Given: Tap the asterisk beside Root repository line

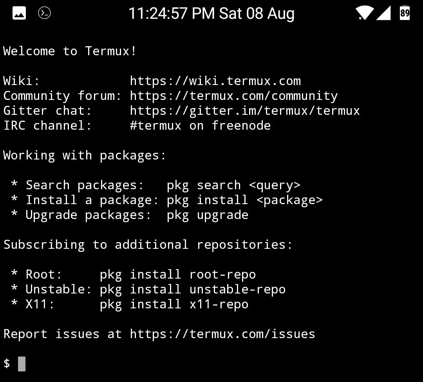Looking at the screenshot, I should (x=14, y=274).
